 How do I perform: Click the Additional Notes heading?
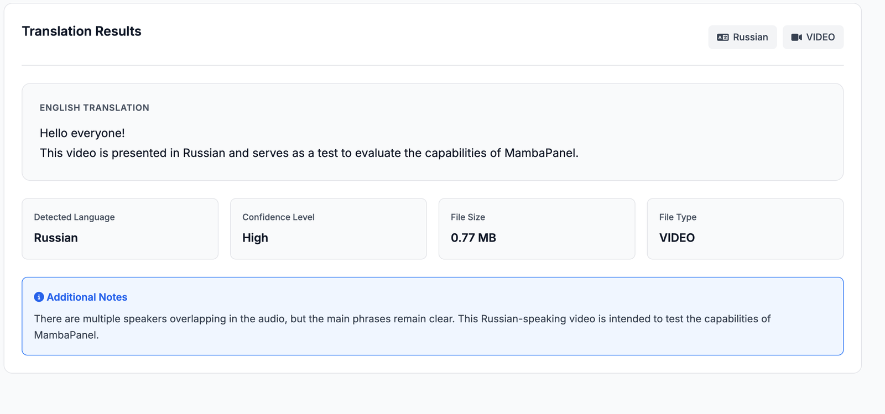click(87, 297)
